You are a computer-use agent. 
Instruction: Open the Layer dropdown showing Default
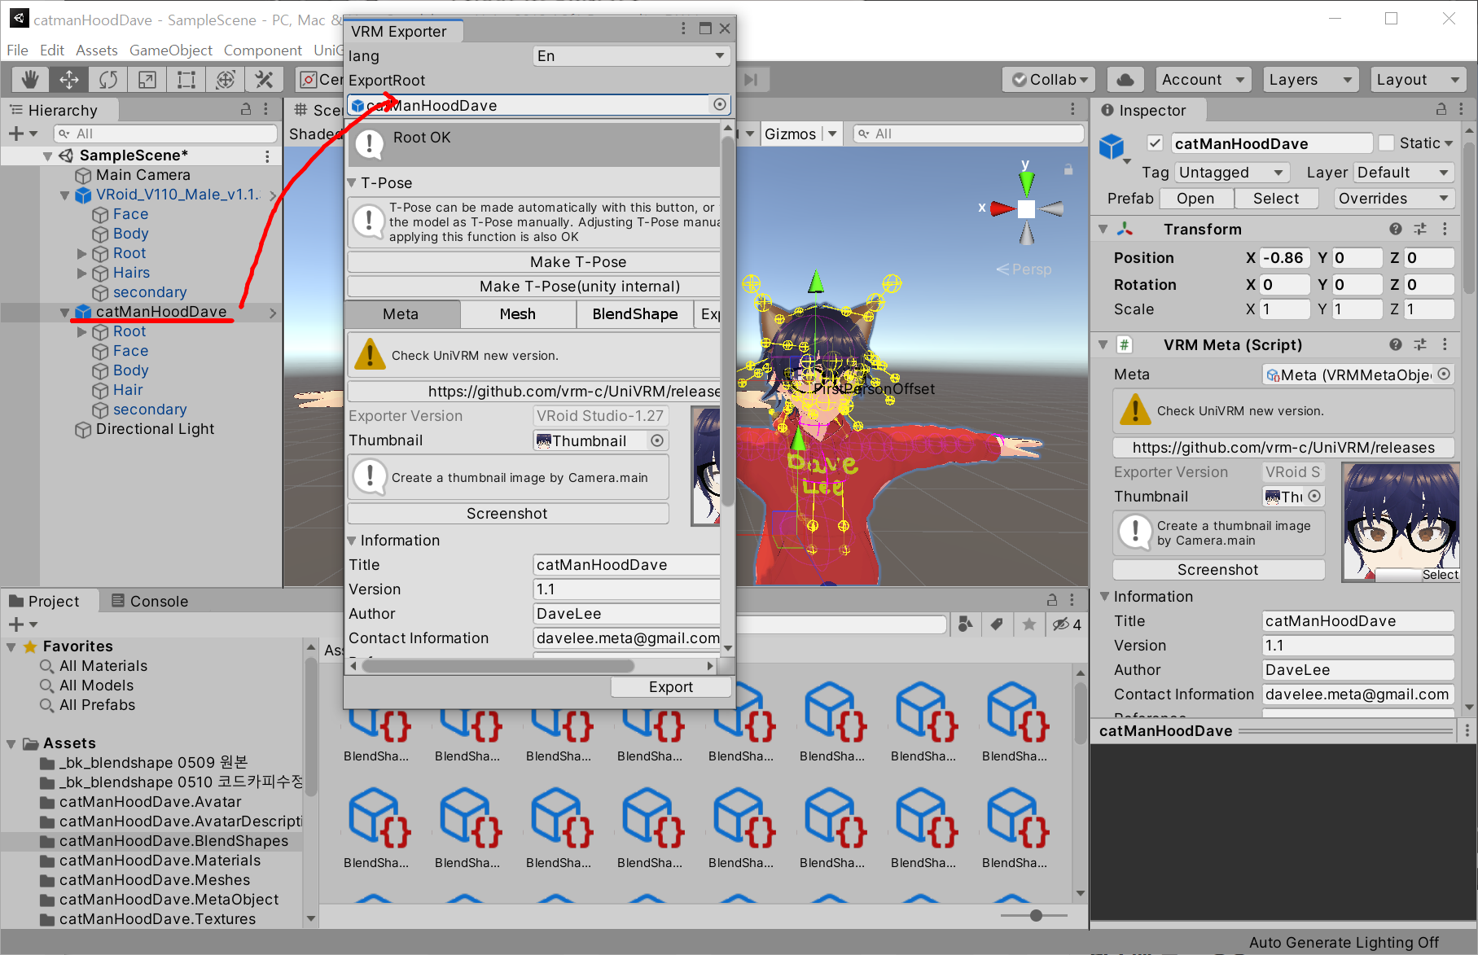pos(1403,173)
